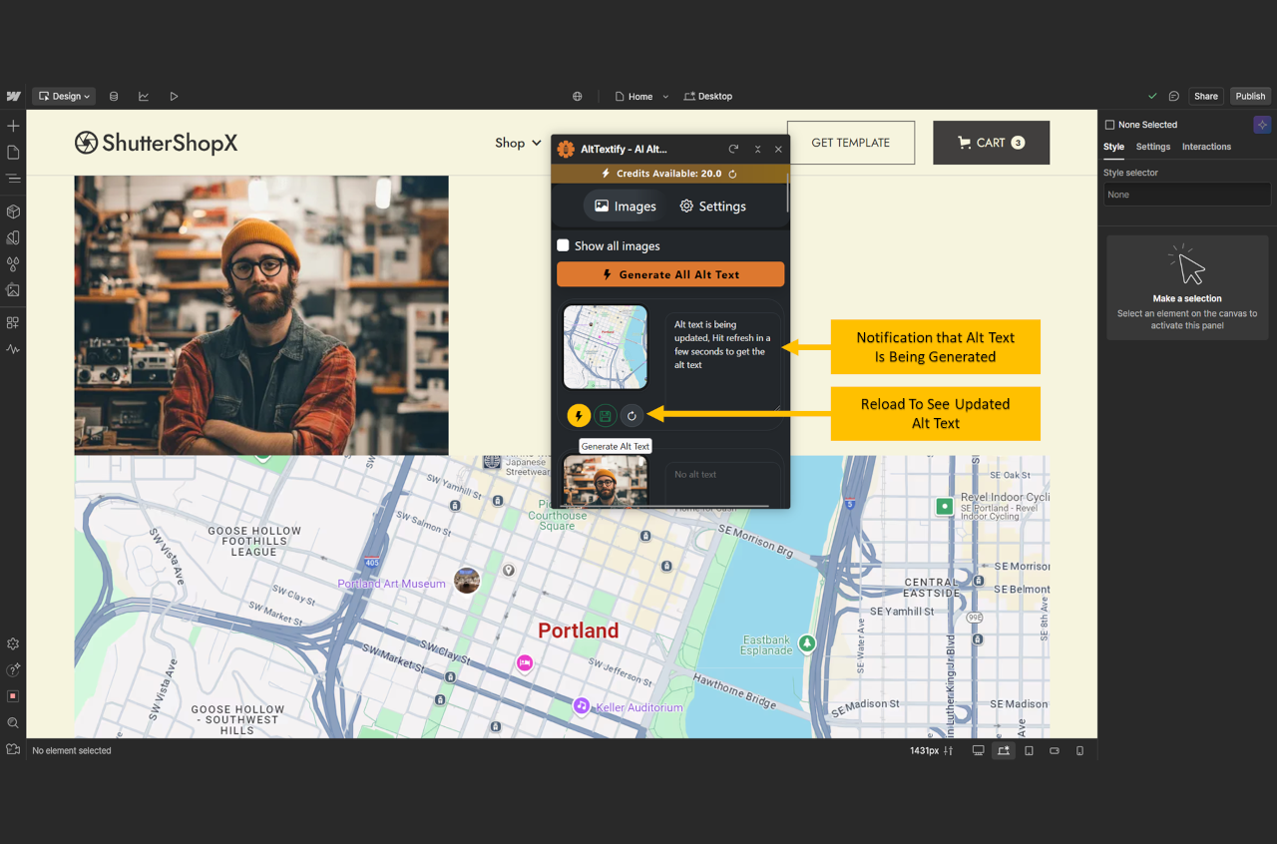Open the Navigator panel
Viewport: 1277px width, 844px height.
[x=13, y=179]
